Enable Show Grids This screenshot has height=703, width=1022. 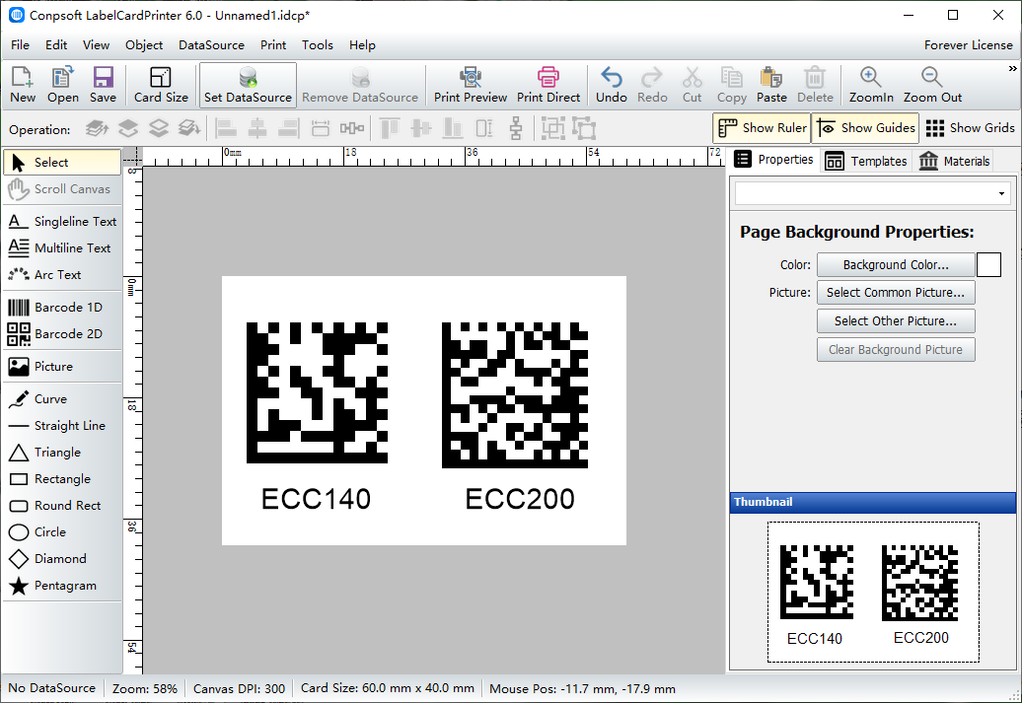[970, 128]
